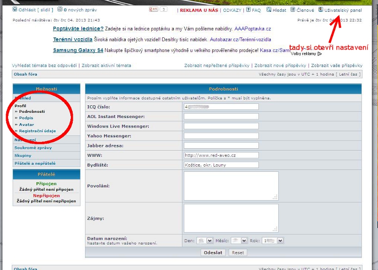
Task: Click inside the Povolání text area
Action: (231, 186)
